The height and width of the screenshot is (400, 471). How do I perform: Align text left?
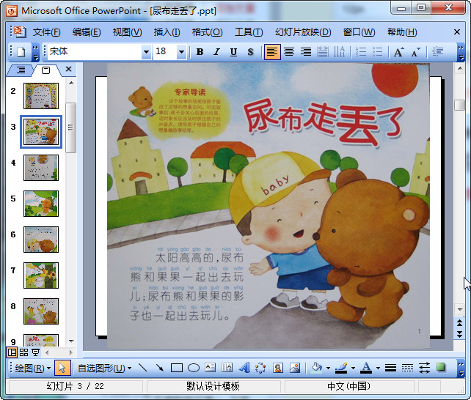[272, 52]
